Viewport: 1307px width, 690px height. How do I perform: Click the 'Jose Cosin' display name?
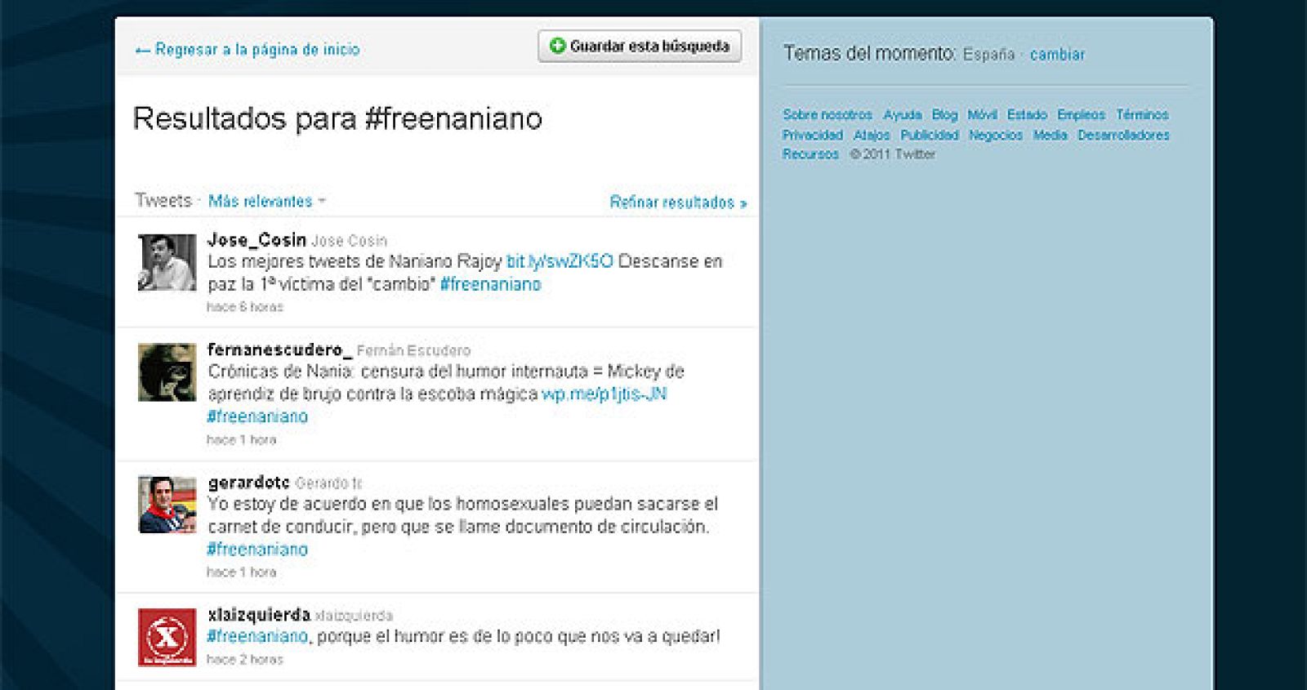tap(350, 241)
